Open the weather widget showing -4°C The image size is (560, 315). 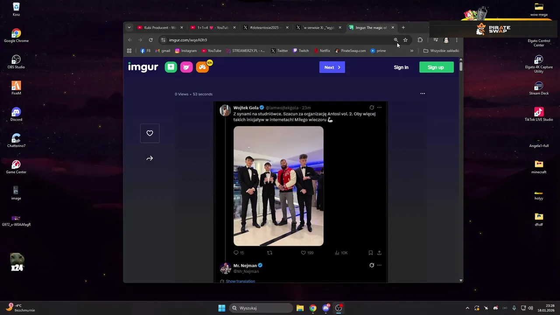pyautogui.click(x=21, y=308)
